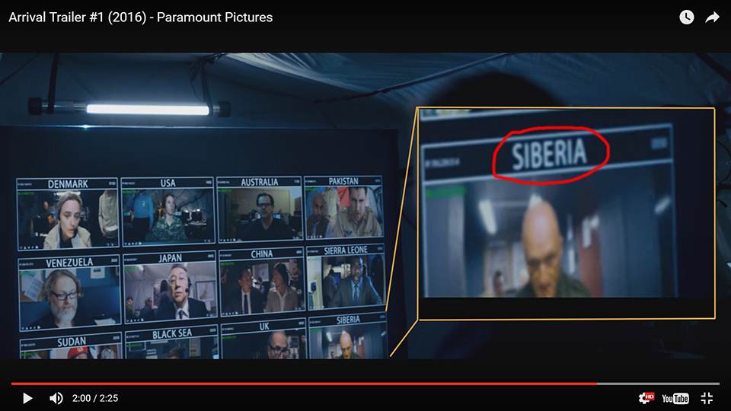Click the USA video feed label
Screen dimensions: 731x411
pyautogui.click(x=168, y=183)
